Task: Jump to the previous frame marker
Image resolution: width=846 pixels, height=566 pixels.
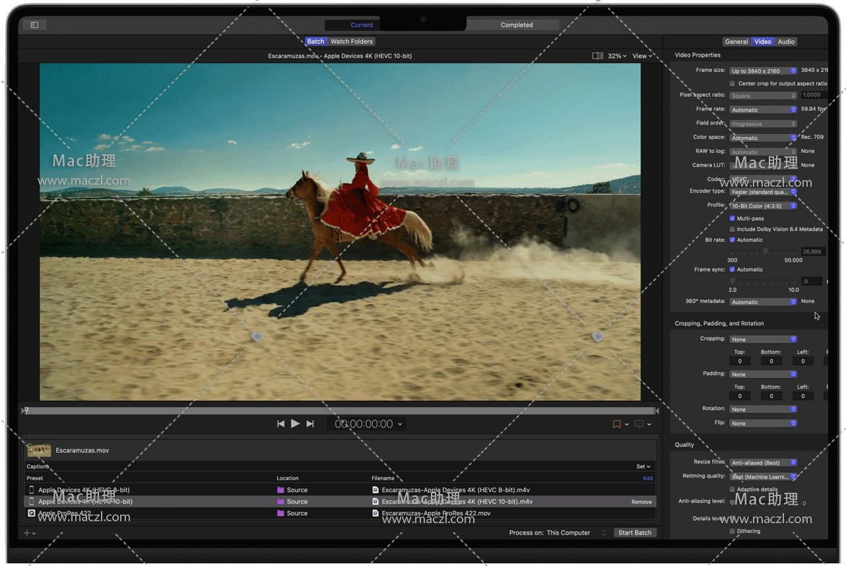Action: tap(280, 424)
